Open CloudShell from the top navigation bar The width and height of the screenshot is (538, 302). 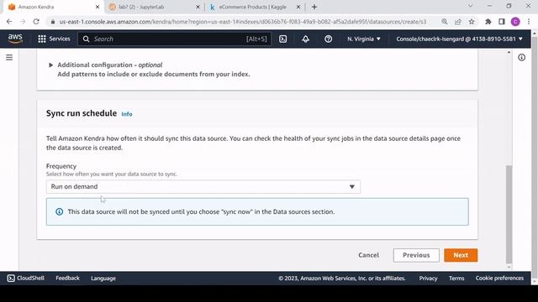(282, 39)
